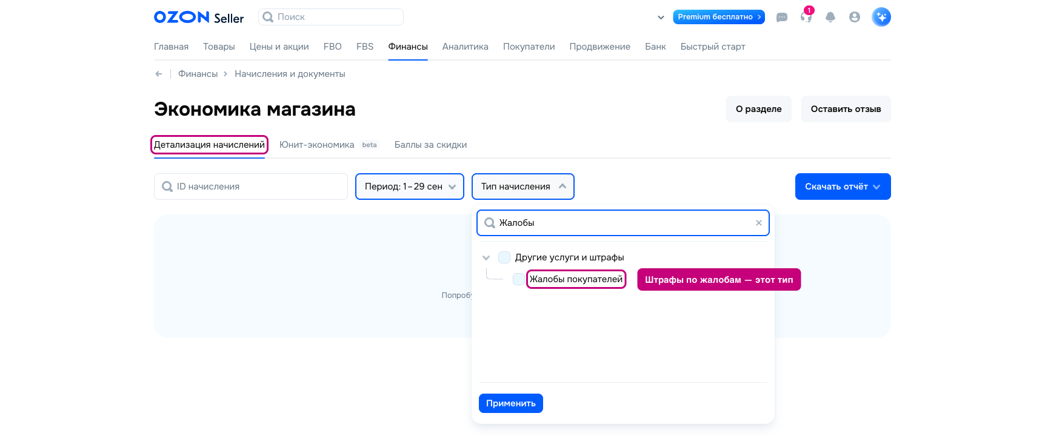The width and height of the screenshot is (1045, 436).
Task: Open the FBO menu item
Action: [x=333, y=47]
